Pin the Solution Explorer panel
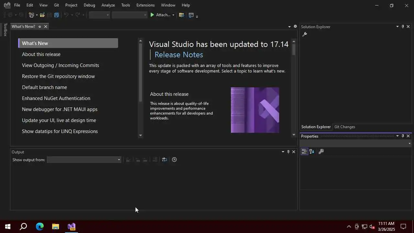414x233 pixels. pos(403,27)
